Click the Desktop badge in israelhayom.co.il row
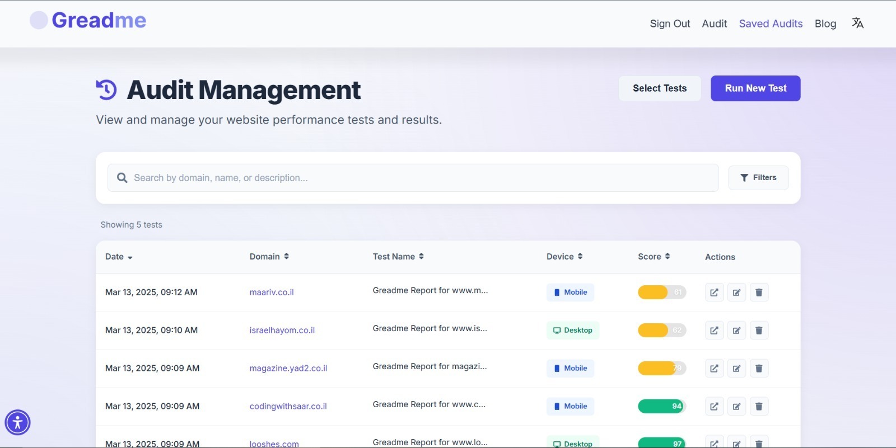The width and height of the screenshot is (896, 448). point(573,331)
